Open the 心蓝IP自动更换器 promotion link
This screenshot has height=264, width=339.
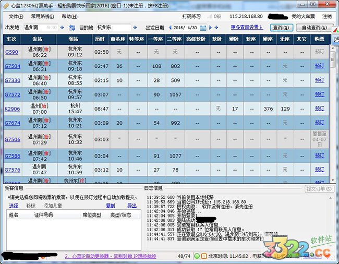click(111, 256)
